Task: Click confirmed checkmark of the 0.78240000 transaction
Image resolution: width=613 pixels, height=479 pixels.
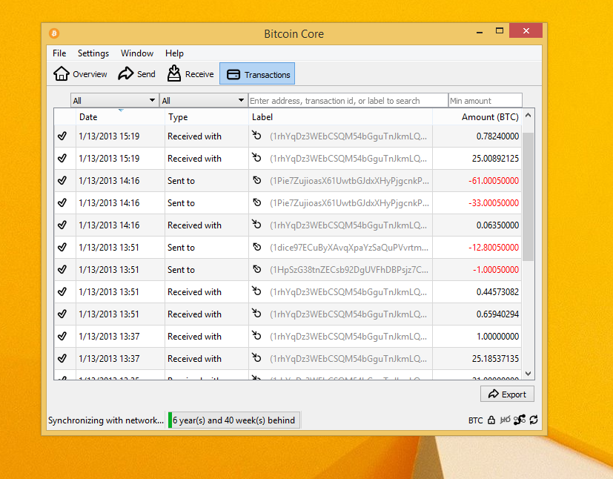Action: (62, 136)
